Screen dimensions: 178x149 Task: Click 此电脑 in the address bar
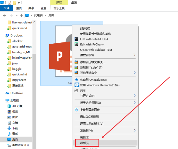coord(38,15)
